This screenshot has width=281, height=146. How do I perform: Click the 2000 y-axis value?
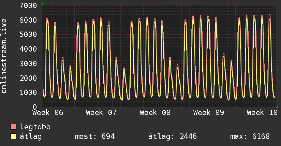(28, 78)
